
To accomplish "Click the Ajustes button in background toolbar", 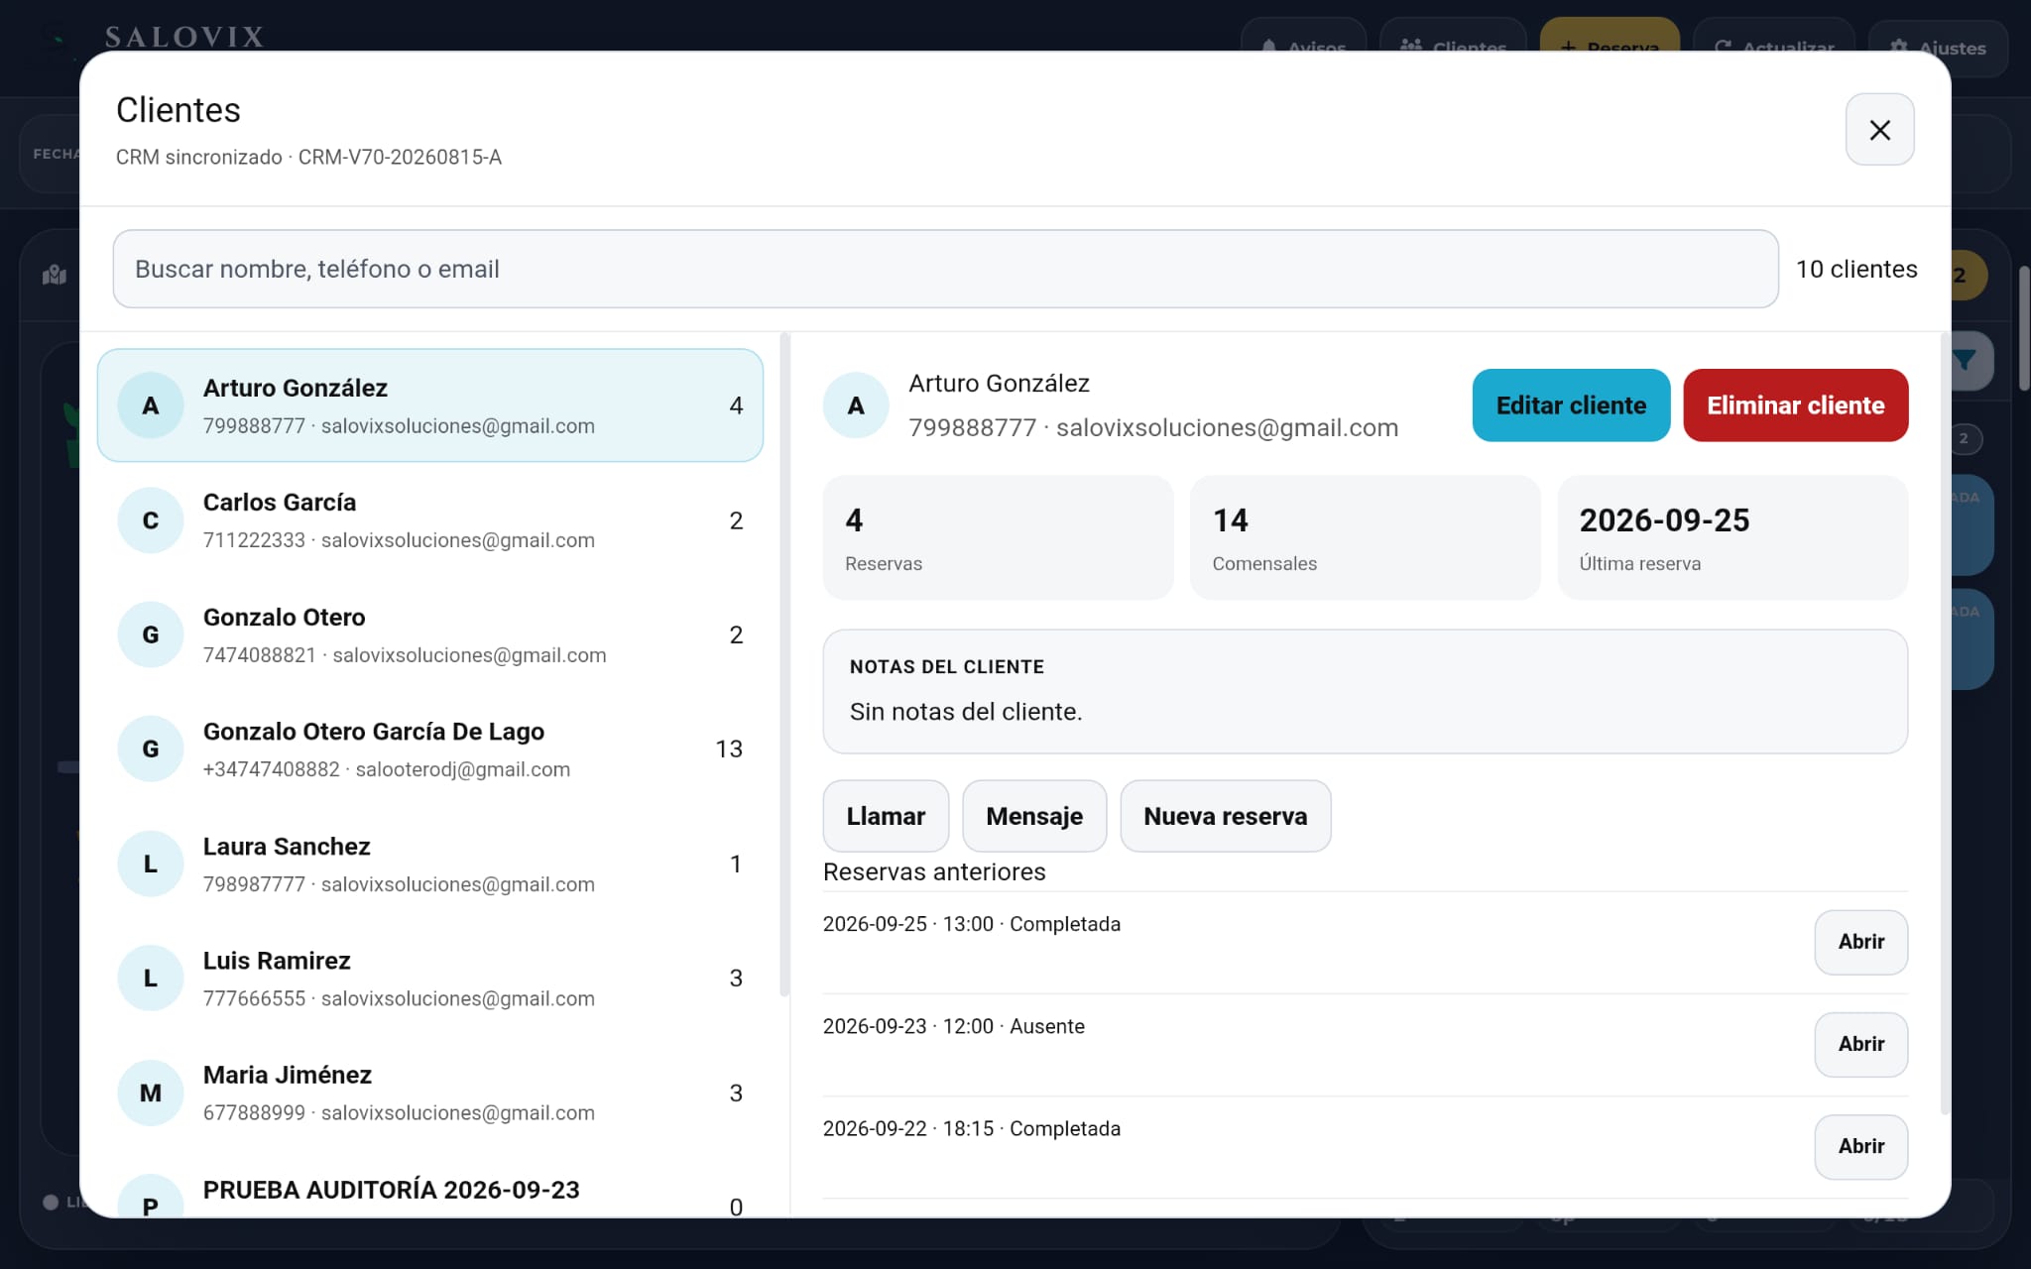I will (1938, 48).
